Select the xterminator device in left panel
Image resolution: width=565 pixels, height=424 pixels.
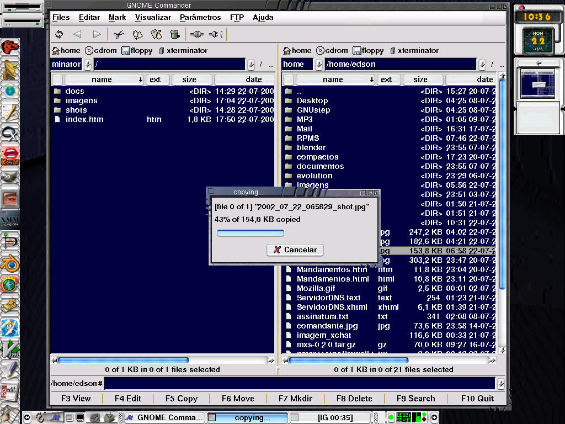(183, 50)
